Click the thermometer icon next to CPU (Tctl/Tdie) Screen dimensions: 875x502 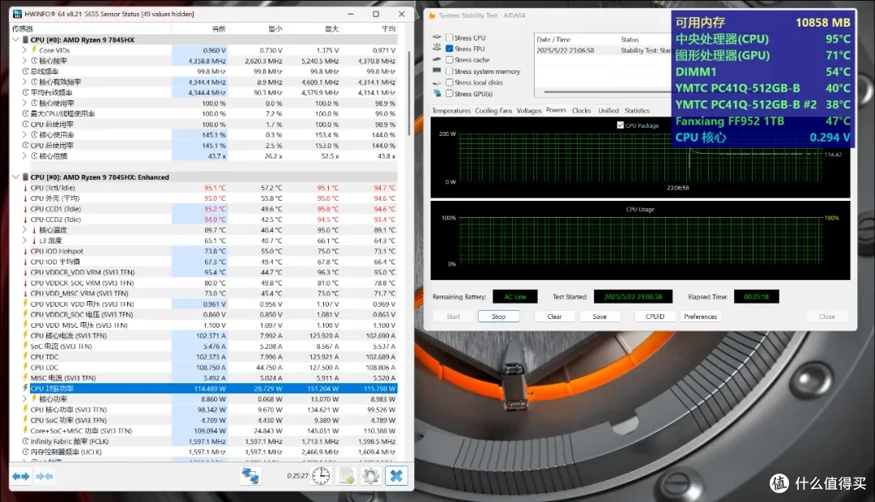pyautogui.click(x=25, y=188)
